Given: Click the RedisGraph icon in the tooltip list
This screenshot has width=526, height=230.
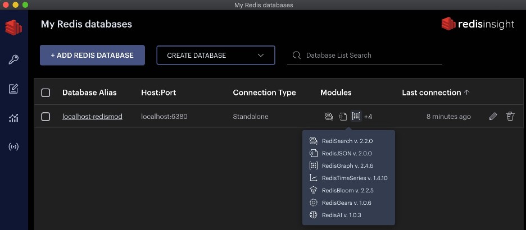Looking at the screenshot, I should (x=314, y=165).
